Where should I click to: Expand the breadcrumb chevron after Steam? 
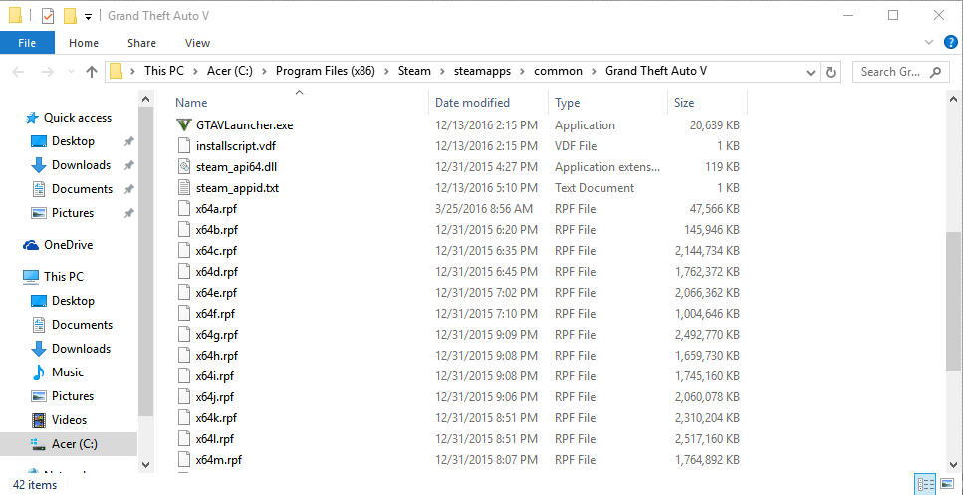[x=442, y=72]
